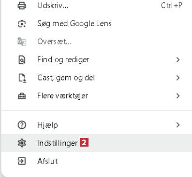Click the printer icon beside Udskriv
Image resolution: width=192 pixels, height=177 pixels.
tap(22, 6)
